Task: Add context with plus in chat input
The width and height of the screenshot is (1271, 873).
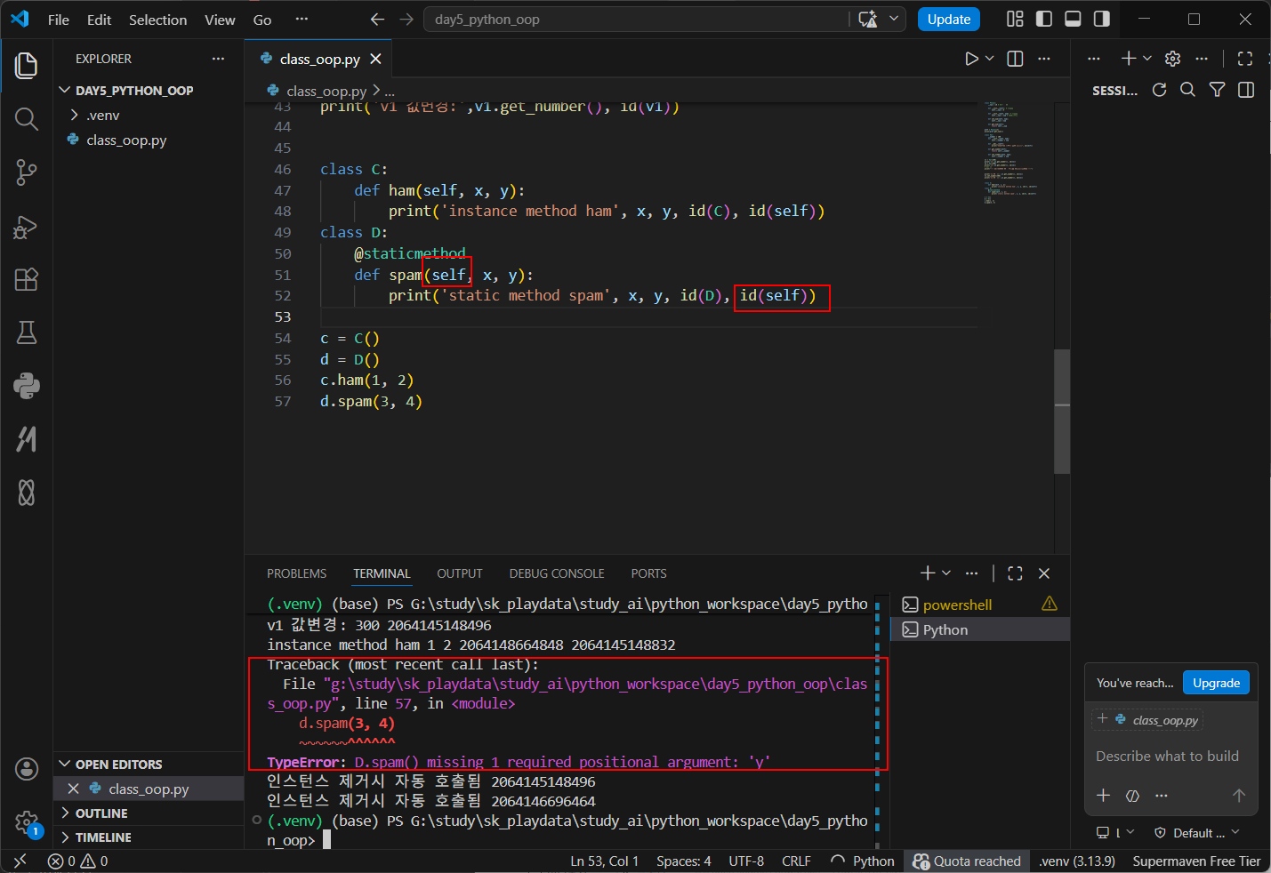Action: tap(1103, 796)
